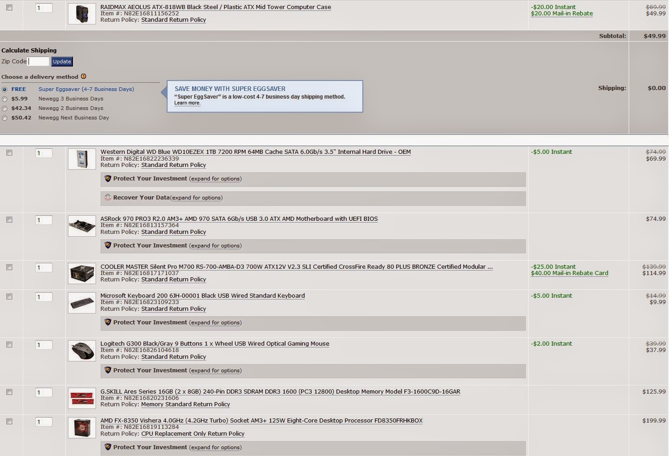Click shield icon in ASRock protection row
This screenshot has height=456, width=669.
pos(108,246)
